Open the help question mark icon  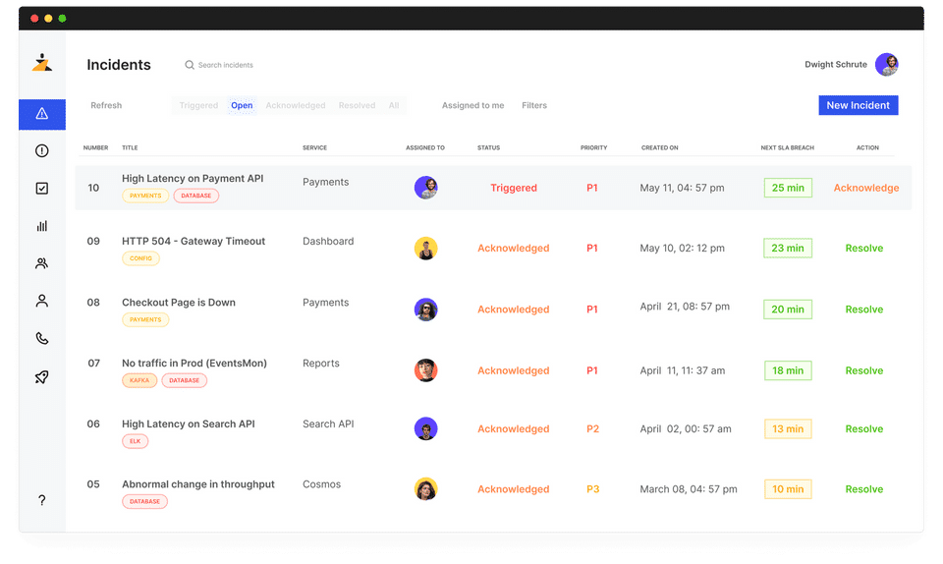(x=41, y=500)
